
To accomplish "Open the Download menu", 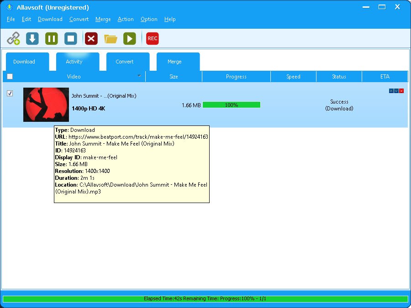I will point(50,19).
